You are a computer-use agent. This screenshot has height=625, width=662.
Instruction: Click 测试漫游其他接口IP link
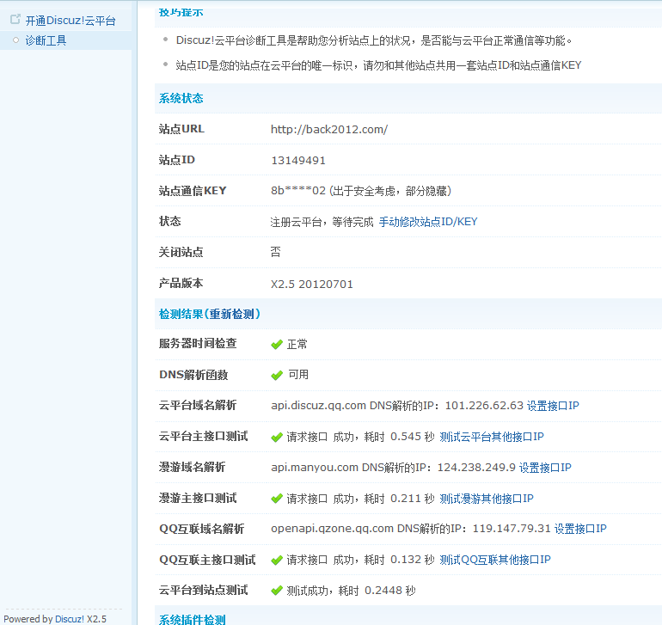pyautogui.click(x=487, y=499)
